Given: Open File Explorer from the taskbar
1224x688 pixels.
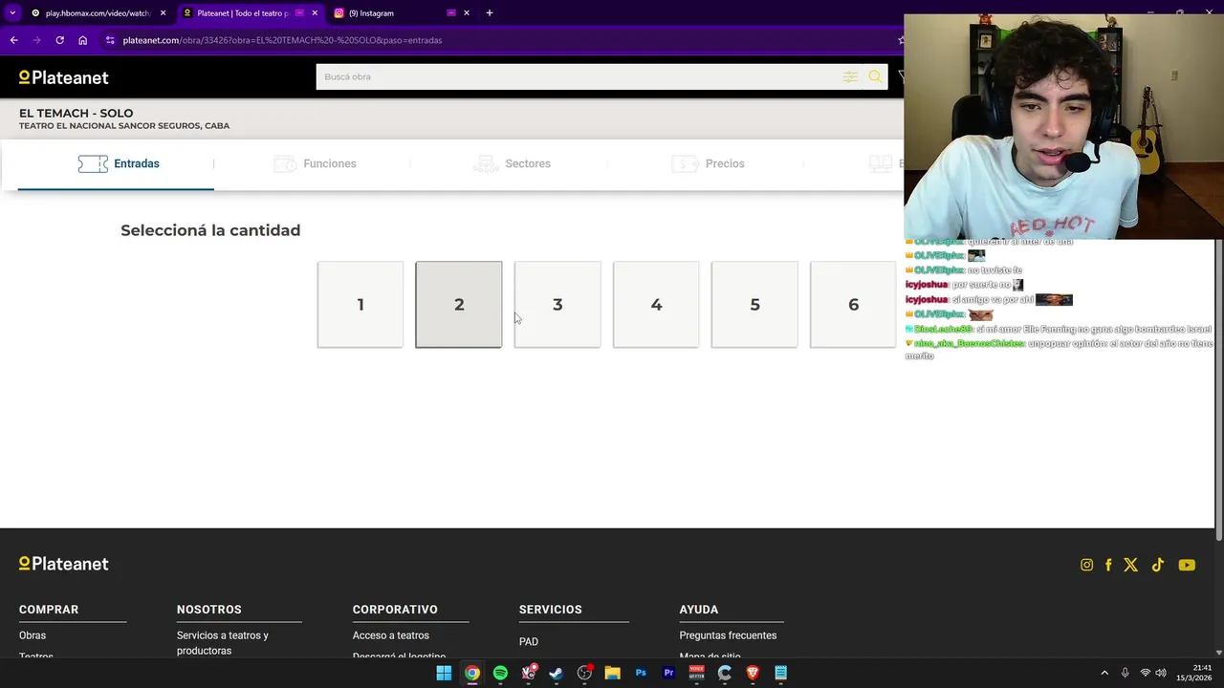Looking at the screenshot, I should (612, 673).
